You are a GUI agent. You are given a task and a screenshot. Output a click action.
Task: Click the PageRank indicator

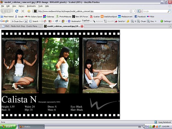pyautogui.click(x=86, y=21)
